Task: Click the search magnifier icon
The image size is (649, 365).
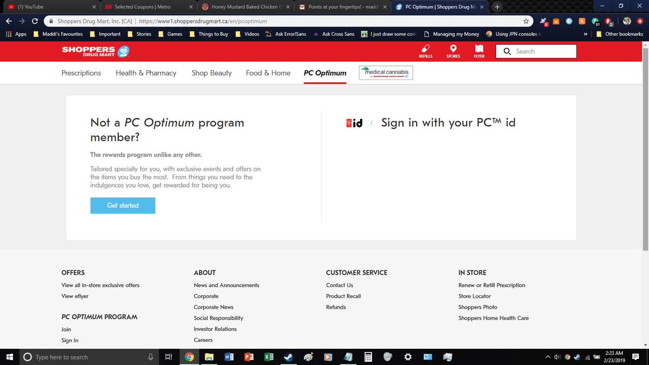Action: click(x=507, y=51)
